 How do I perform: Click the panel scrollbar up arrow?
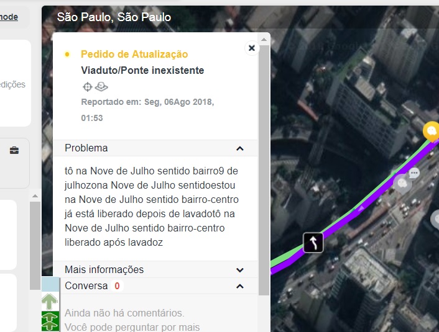(x=264, y=40)
